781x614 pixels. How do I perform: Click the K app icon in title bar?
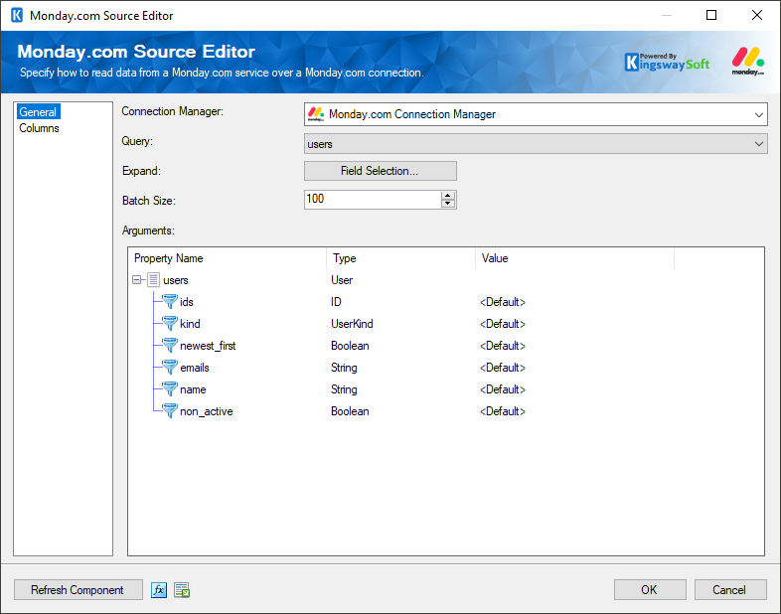tap(17, 16)
